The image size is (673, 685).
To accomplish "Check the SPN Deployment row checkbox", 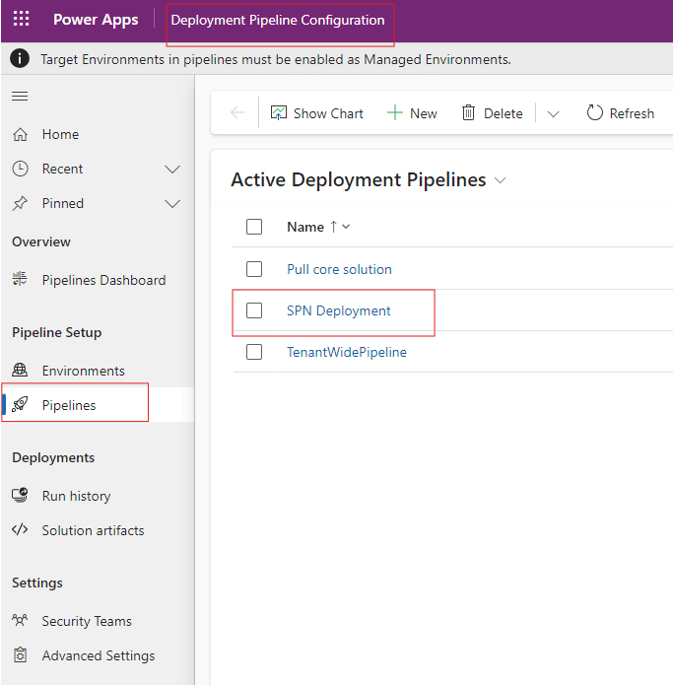I will 254,310.
